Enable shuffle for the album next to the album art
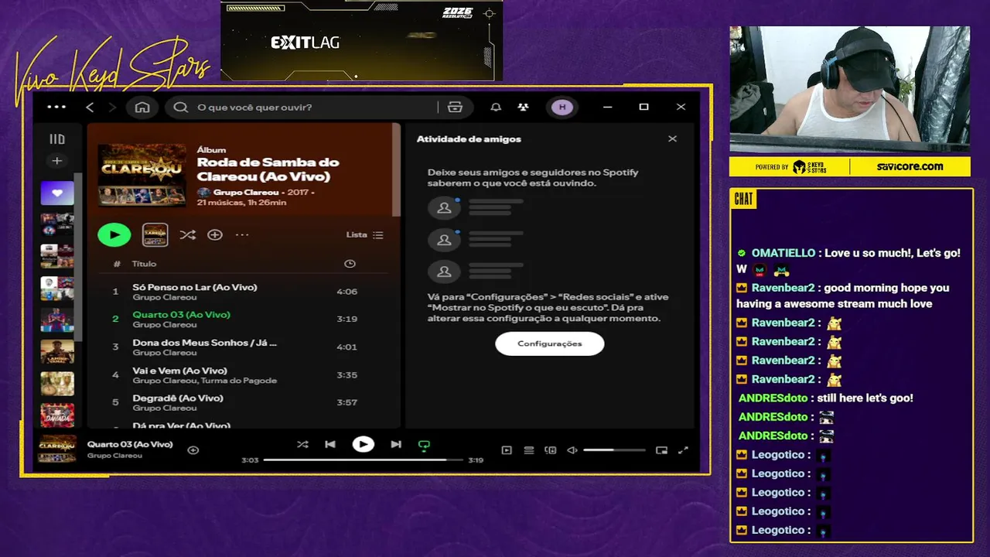 pos(187,234)
